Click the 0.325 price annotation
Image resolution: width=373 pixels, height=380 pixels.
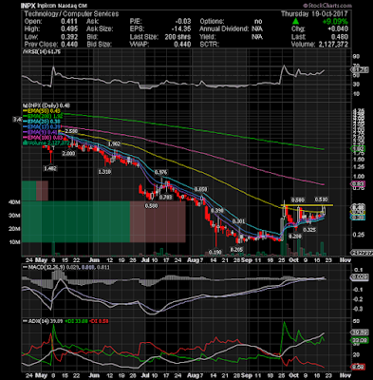(x=309, y=230)
